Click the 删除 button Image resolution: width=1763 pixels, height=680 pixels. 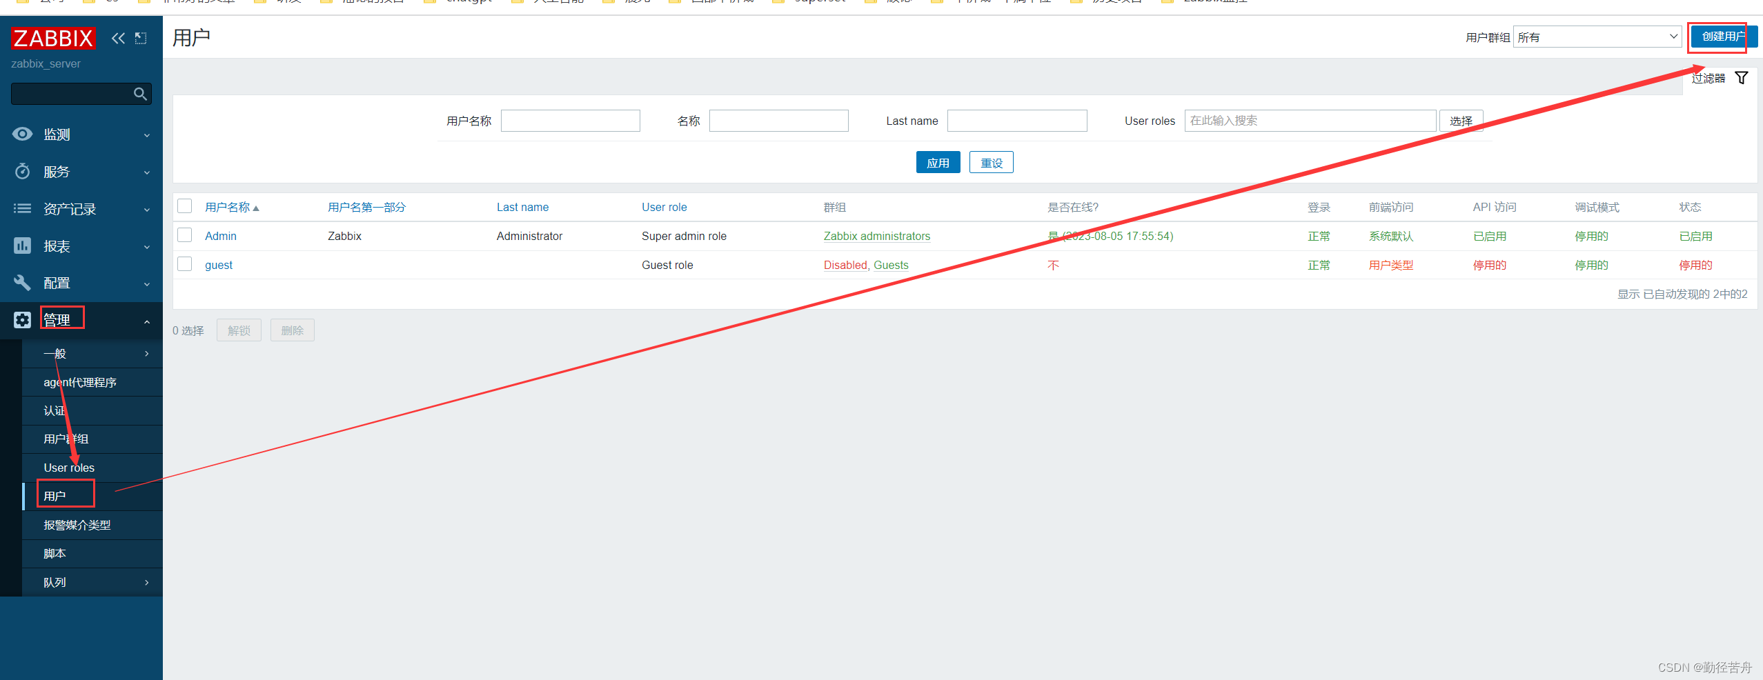(293, 330)
